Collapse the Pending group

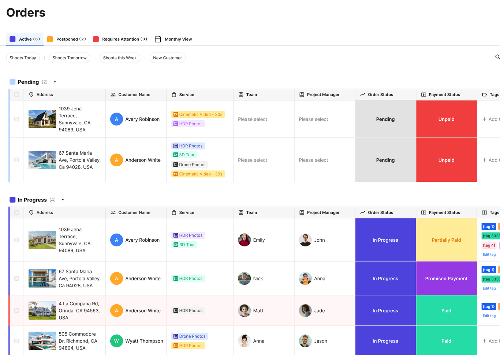coord(55,82)
